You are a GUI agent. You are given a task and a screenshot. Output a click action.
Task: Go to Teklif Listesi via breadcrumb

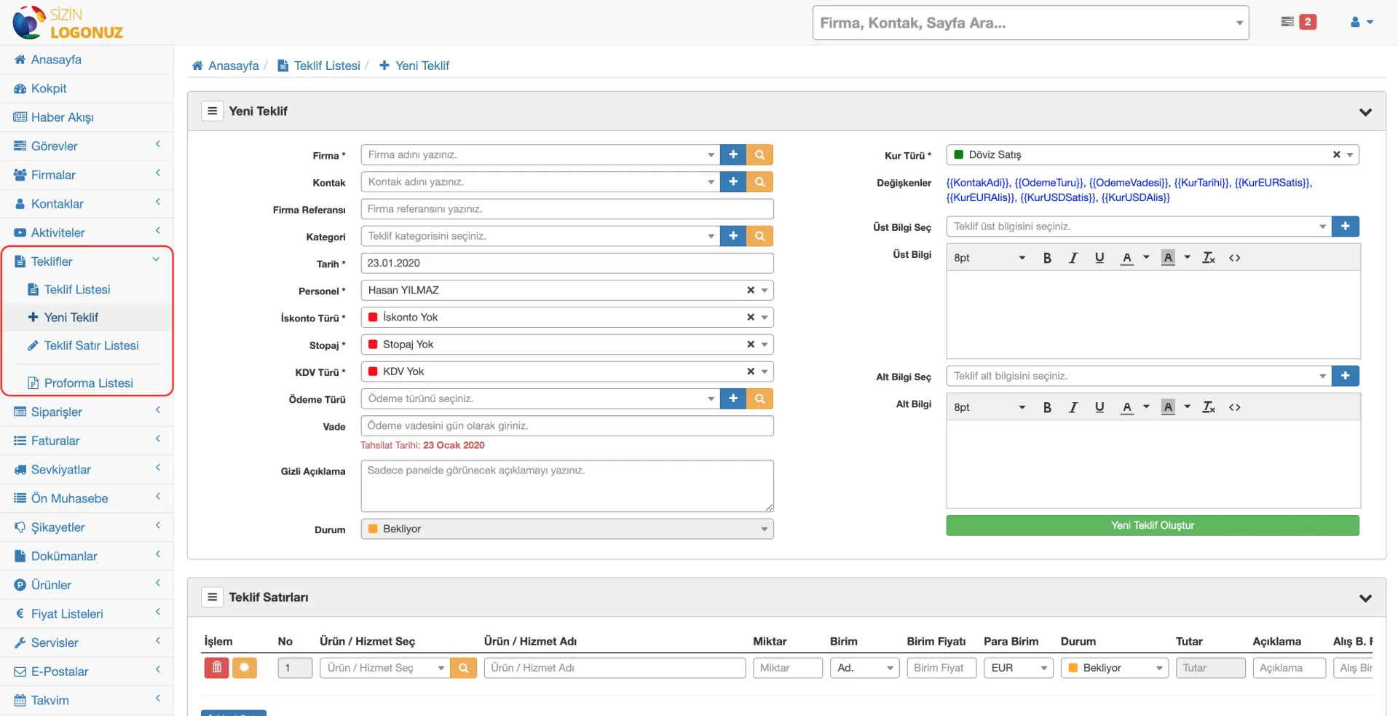[319, 66]
